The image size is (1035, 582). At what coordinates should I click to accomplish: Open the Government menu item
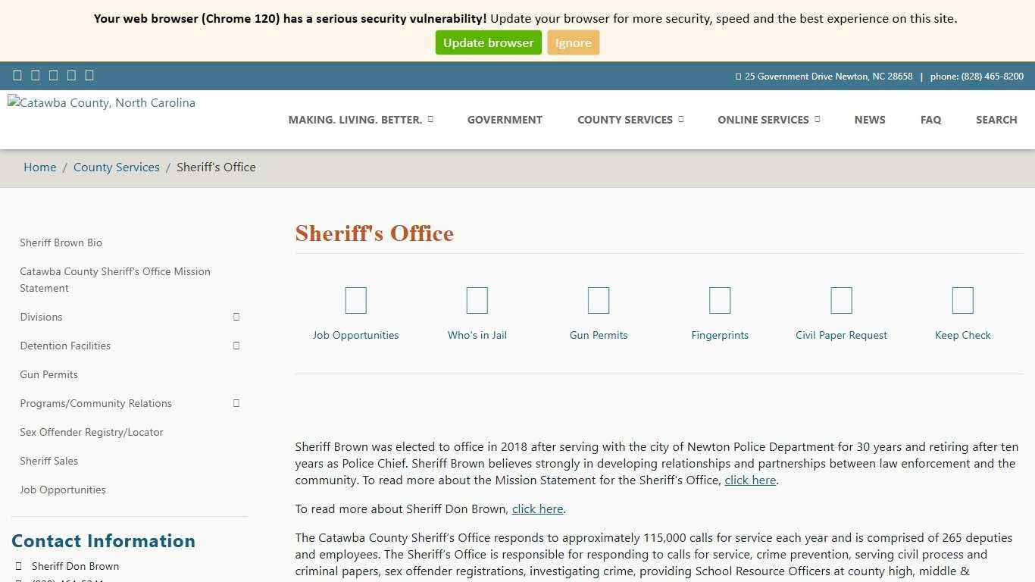tap(505, 120)
